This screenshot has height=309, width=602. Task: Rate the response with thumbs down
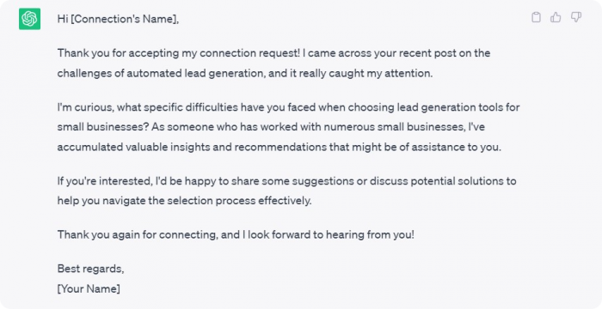576,17
